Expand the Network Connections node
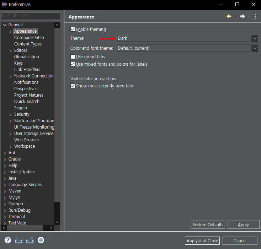Image resolution: width=261 pixels, height=249 pixels. 10,76
